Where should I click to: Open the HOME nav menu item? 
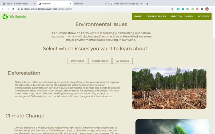point(138,16)
